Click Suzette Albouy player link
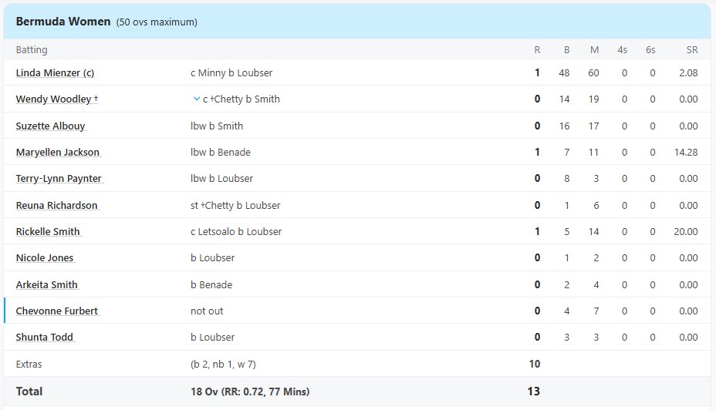716x410 pixels. (x=50, y=126)
